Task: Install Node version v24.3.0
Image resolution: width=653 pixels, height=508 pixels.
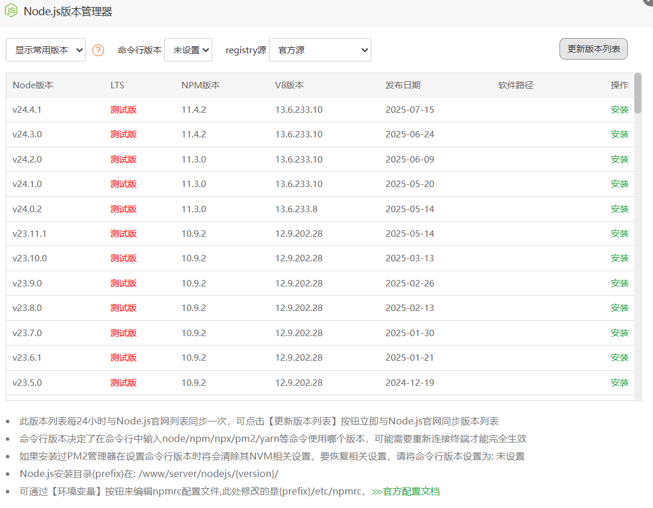Action: point(619,134)
